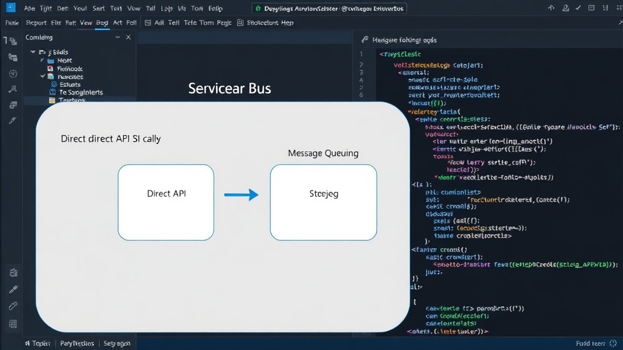Collapse the 'Rewretes' folder node
Viewport: 623px width, 350px height.
point(43,76)
